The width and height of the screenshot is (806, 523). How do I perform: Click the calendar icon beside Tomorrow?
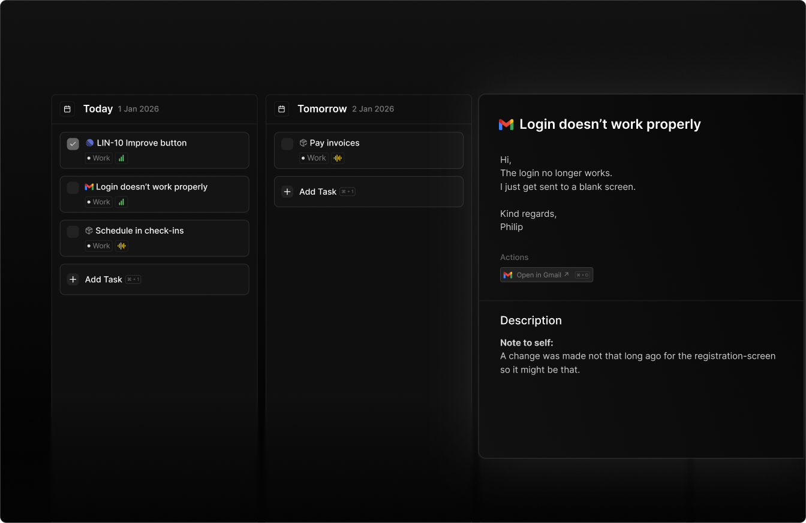click(x=281, y=109)
